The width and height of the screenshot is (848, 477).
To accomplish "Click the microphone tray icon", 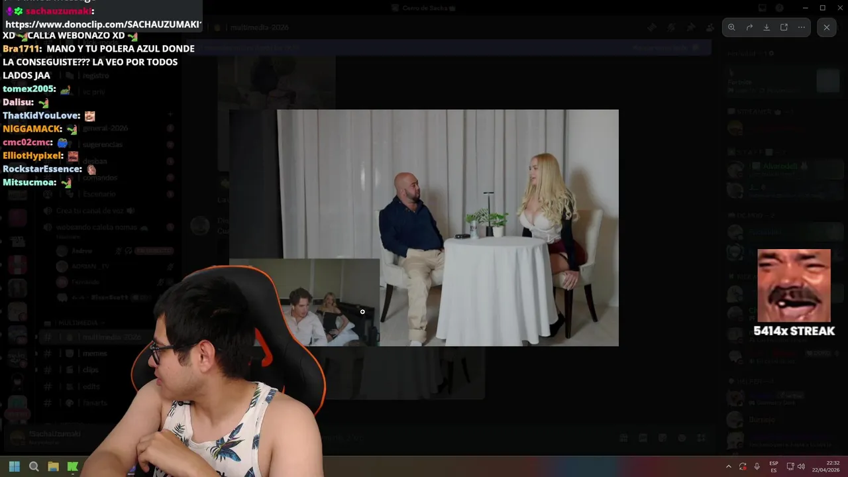I will pyautogui.click(x=757, y=466).
